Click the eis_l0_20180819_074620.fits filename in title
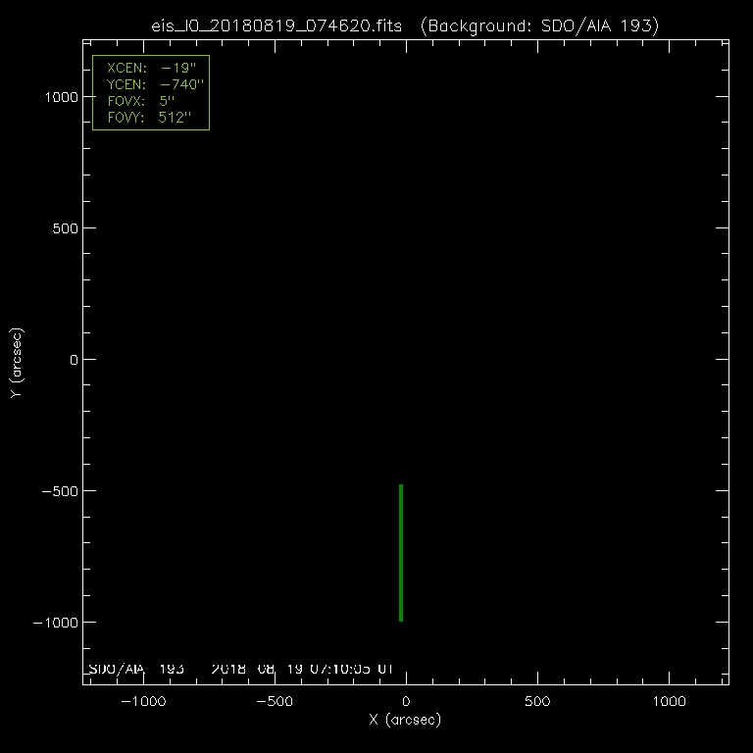The image size is (753, 753). (x=279, y=25)
